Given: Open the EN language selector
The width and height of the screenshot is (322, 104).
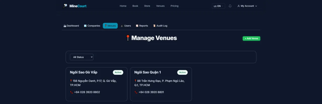Looking at the screenshot, I should coord(218,6).
